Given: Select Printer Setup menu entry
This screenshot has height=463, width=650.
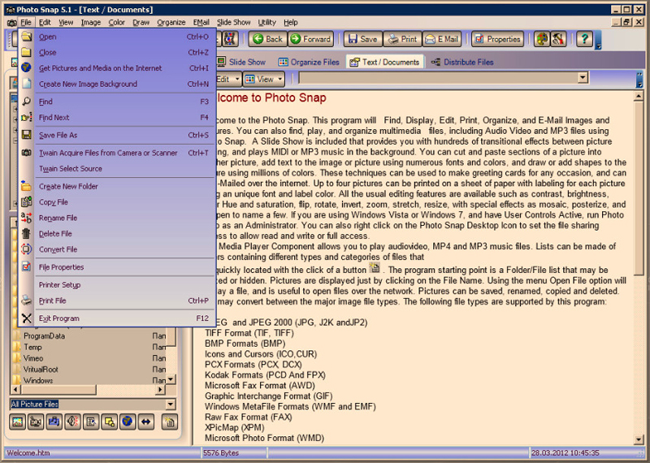Looking at the screenshot, I should [59, 285].
